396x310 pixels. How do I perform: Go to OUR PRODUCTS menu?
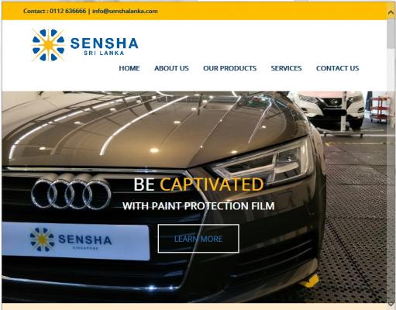click(229, 68)
